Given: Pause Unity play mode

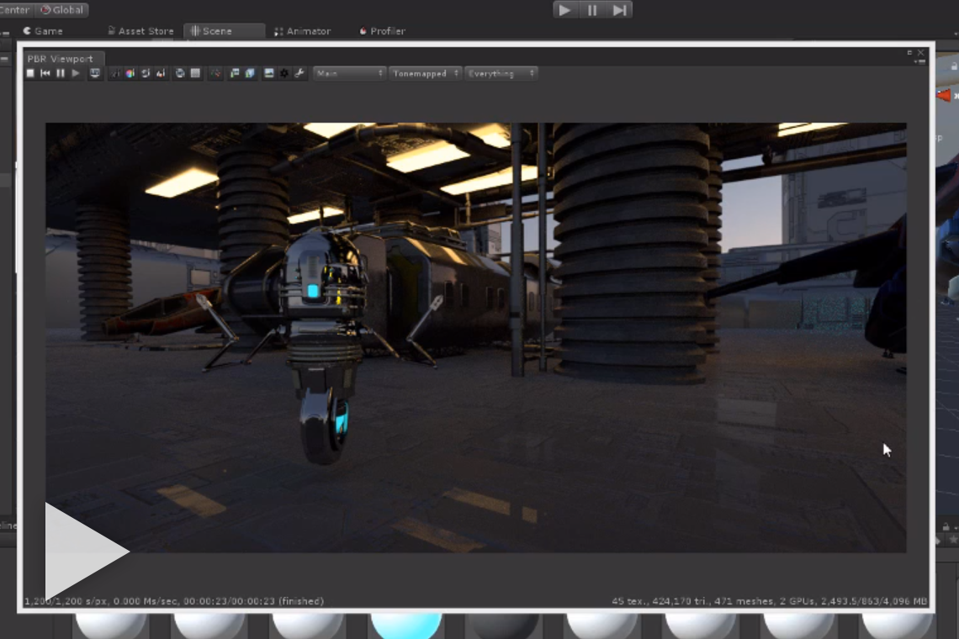Looking at the screenshot, I should click(592, 10).
